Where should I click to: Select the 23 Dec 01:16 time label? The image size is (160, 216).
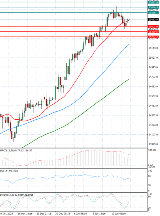[x=44, y=214]
